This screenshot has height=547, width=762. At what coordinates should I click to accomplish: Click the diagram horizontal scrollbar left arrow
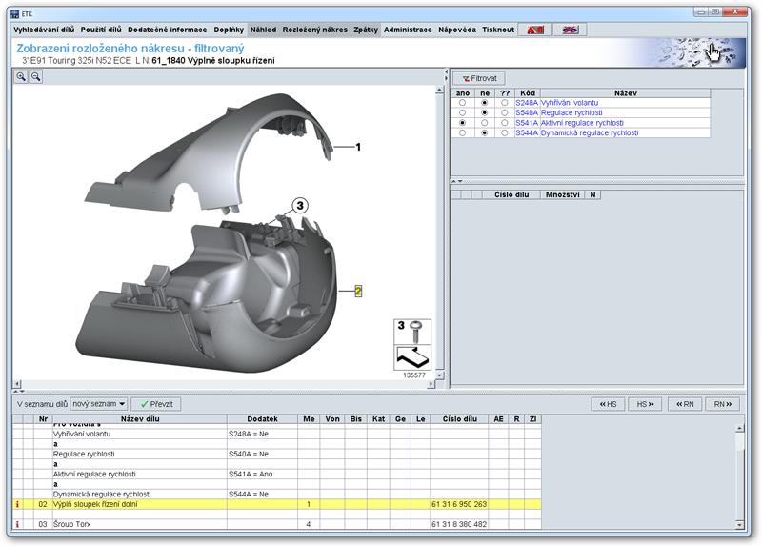(17, 384)
